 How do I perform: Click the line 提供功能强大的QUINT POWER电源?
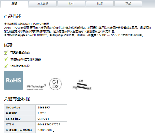(x=26, y=24)
